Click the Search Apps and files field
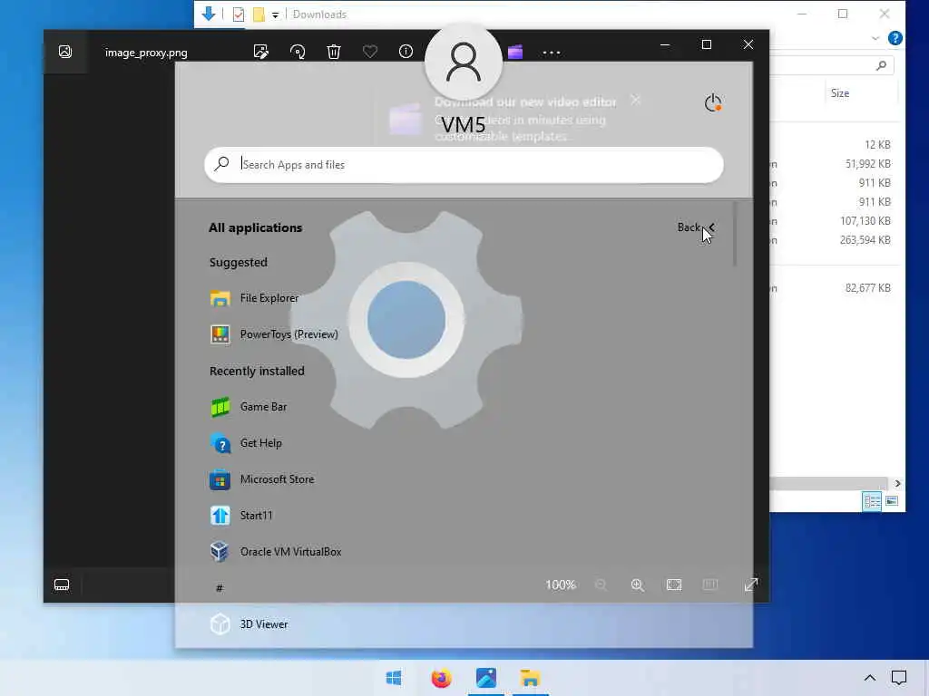The height and width of the screenshot is (696, 929). pos(464,165)
